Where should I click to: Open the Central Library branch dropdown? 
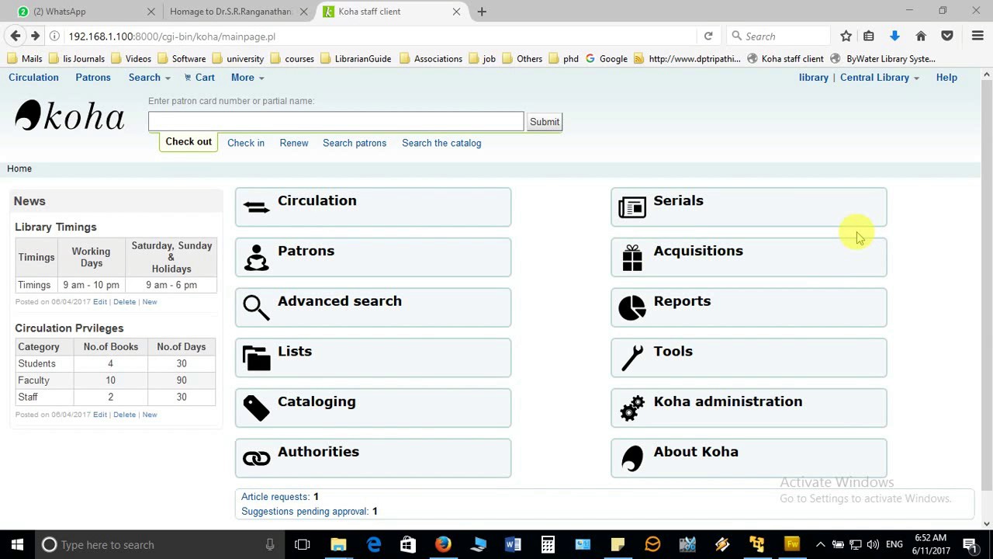[x=879, y=78]
